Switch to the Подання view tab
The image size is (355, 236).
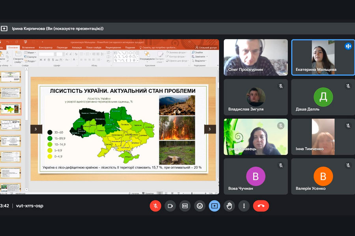tap(130, 48)
